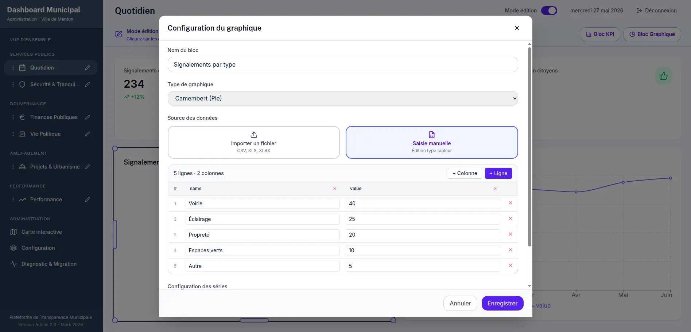
Task: Click the value cell containing 40
Action: pyautogui.click(x=423, y=203)
